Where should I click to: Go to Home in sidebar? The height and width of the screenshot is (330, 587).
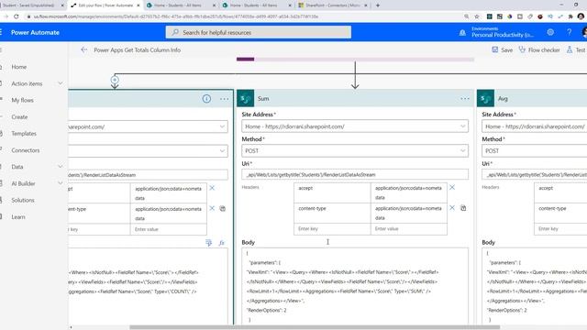click(18, 67)
